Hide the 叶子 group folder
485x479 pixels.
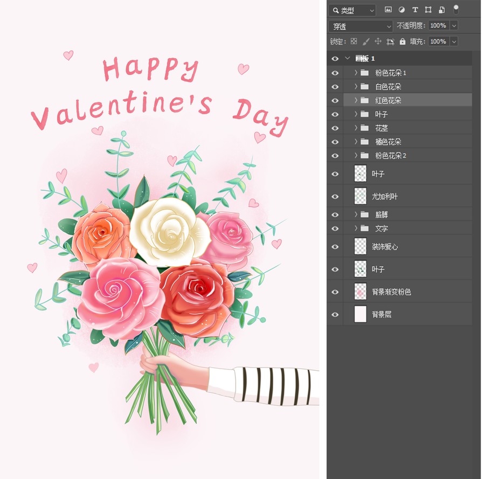click(x=335, y=114)
